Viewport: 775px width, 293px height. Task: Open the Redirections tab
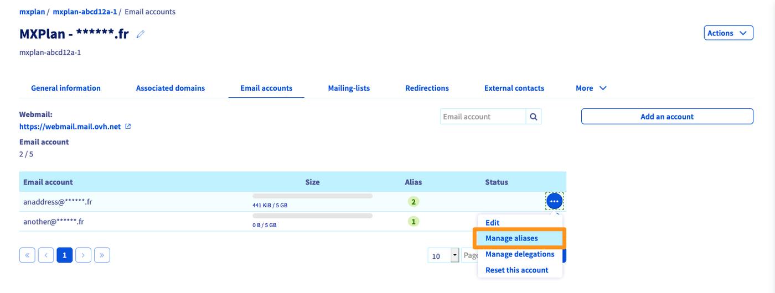click(x=427, y=88)
